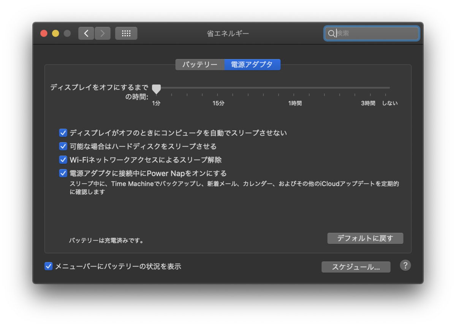
Task: Click the back navigation arrow
Action: 86,33
